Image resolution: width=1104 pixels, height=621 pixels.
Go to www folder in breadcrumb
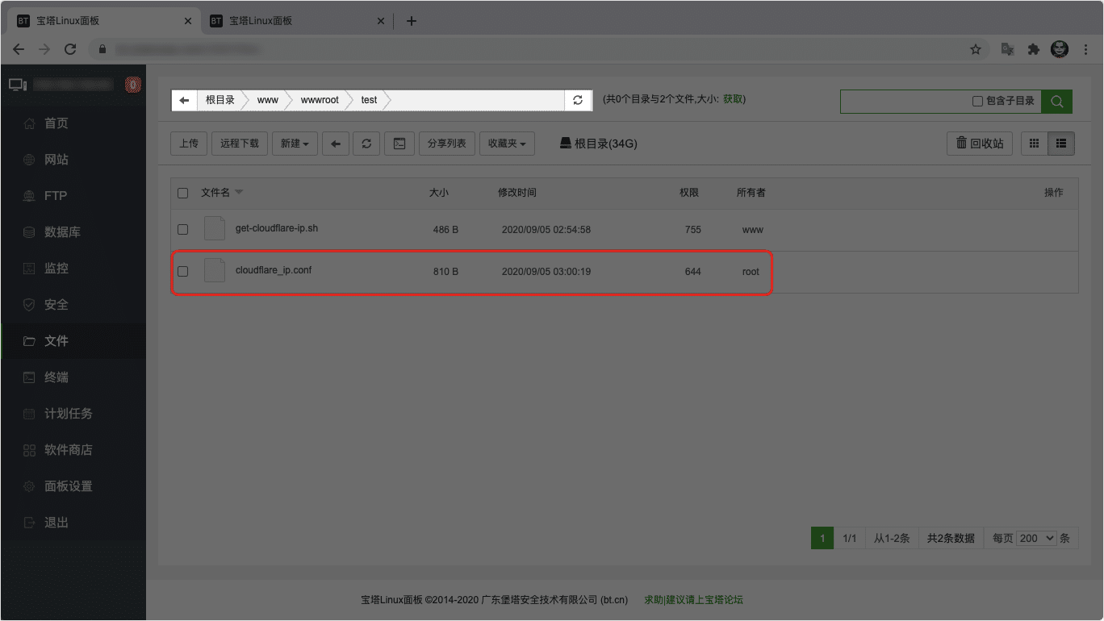click(x=268, y=100)
